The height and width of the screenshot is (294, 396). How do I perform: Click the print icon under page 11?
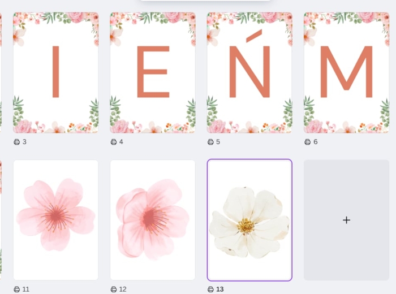pyautogui.click(x=16, y=289)
